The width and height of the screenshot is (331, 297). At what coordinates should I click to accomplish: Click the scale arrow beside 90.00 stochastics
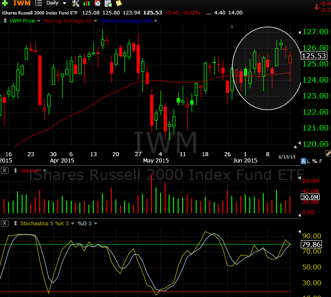pyautogui.click(x=299, y=232)
